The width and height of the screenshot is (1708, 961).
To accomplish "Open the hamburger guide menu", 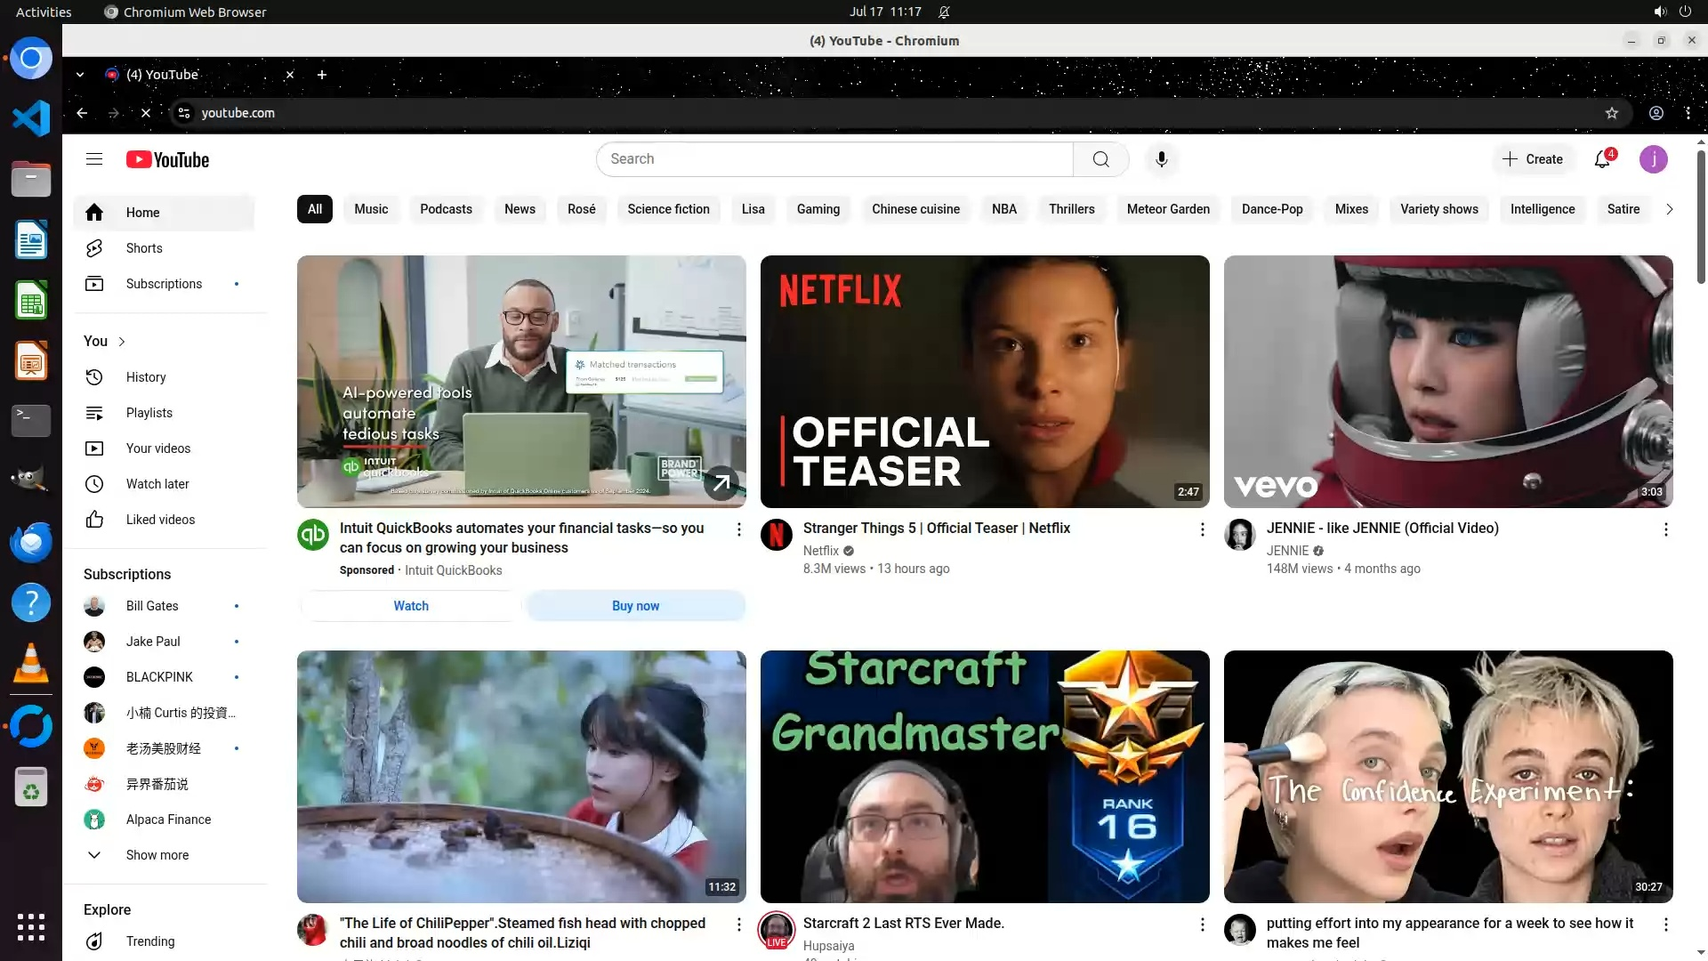I will 94,159.
